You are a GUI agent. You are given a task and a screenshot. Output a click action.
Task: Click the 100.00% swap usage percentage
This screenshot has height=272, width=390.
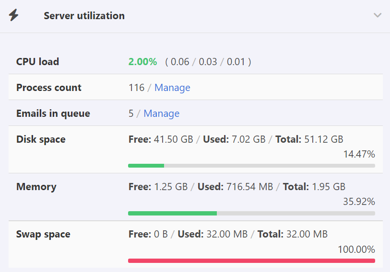point(355,249)
